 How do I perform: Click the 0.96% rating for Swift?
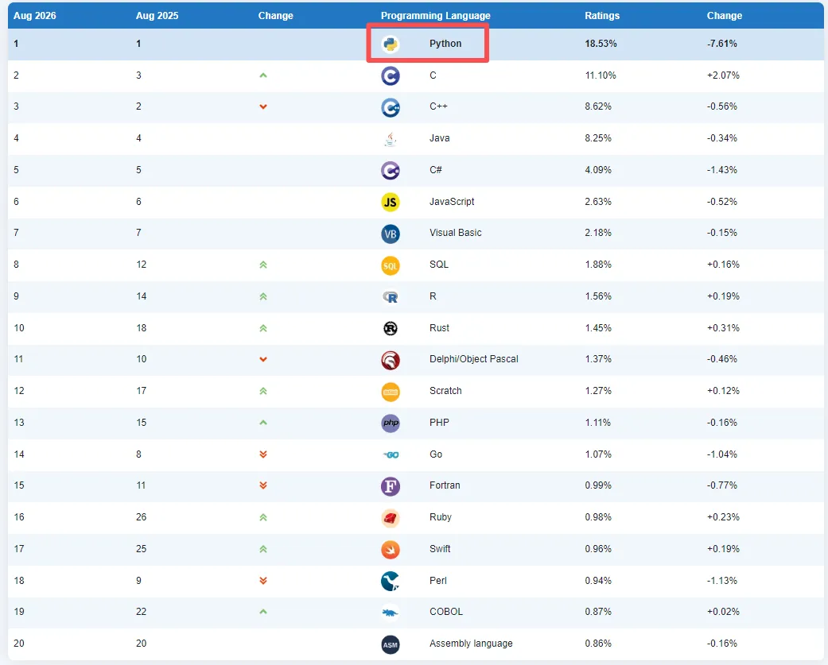click(598, 549)
